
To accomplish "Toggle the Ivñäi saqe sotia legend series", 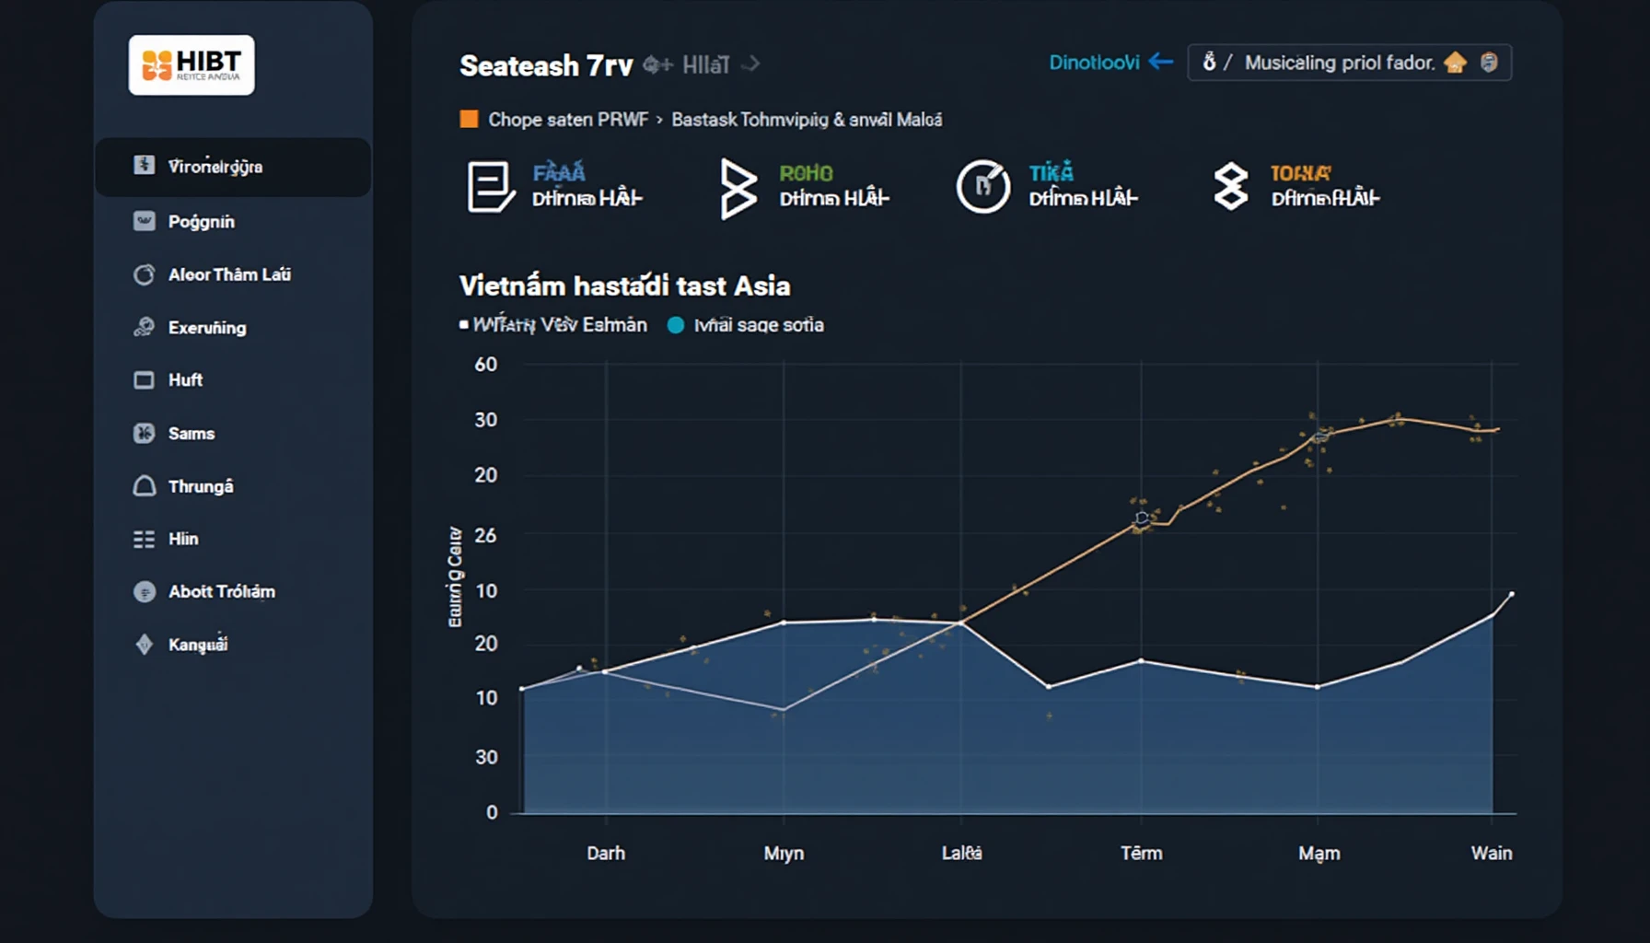I will click(746, 325).
